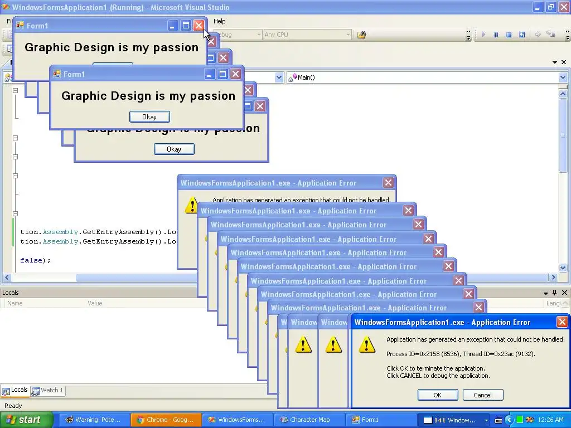This screenshot has height=428, width=571.
Task: Click the code editor scroll up arrow
Action: 563,94
